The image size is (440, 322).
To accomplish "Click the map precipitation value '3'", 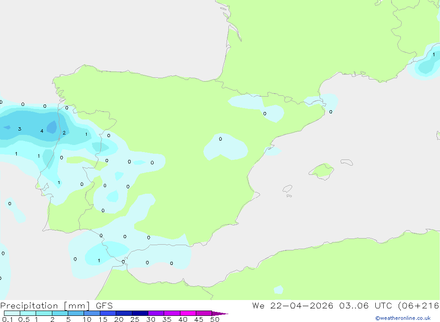I will [x=20, y=129].
